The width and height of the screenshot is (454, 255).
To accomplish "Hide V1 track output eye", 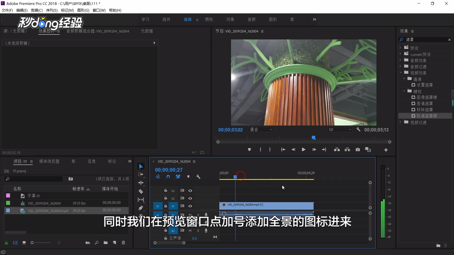I will 190,206.
